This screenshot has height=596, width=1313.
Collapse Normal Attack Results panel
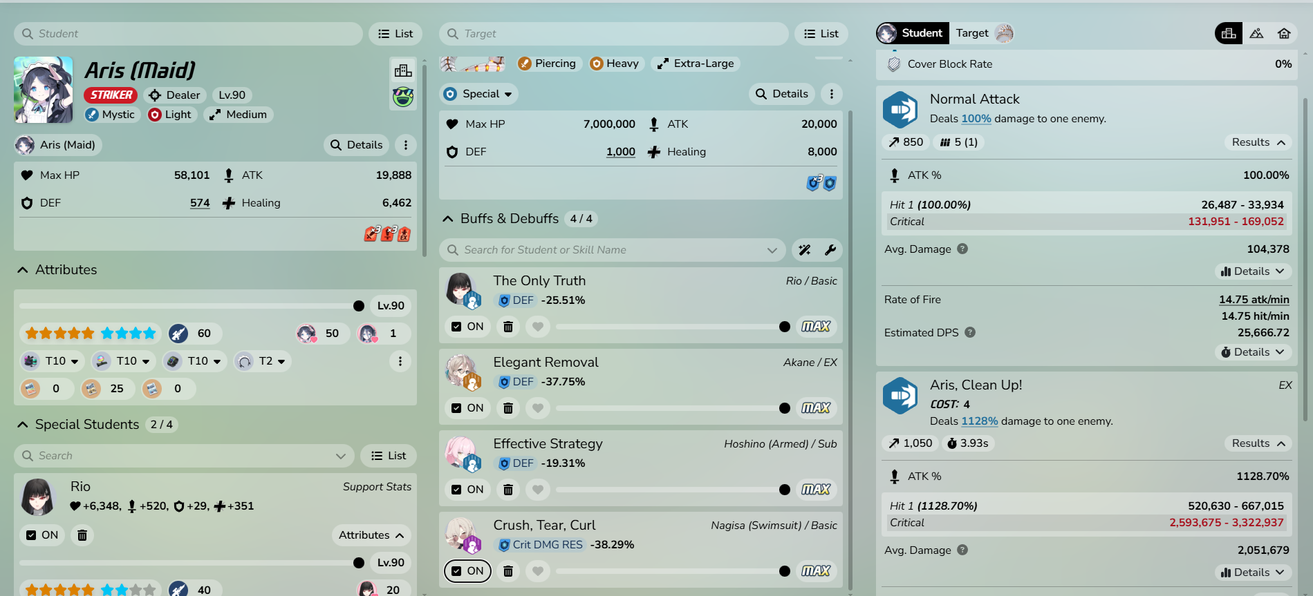(1258, 142)
